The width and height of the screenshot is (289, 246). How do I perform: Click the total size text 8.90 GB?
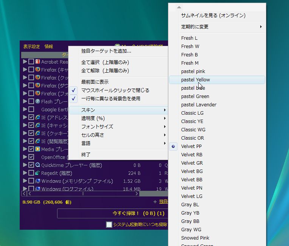31,202
